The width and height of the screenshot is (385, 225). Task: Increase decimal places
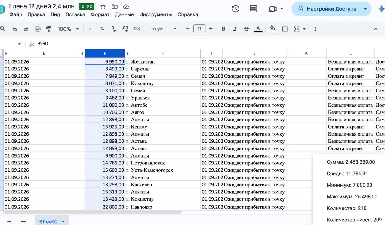coord(125,29)
